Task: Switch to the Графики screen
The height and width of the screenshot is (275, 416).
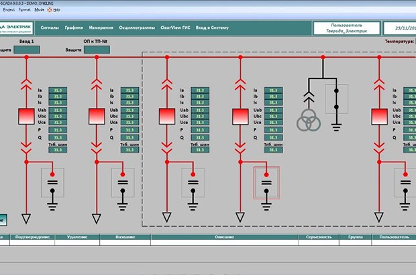Action: (74, 27)
